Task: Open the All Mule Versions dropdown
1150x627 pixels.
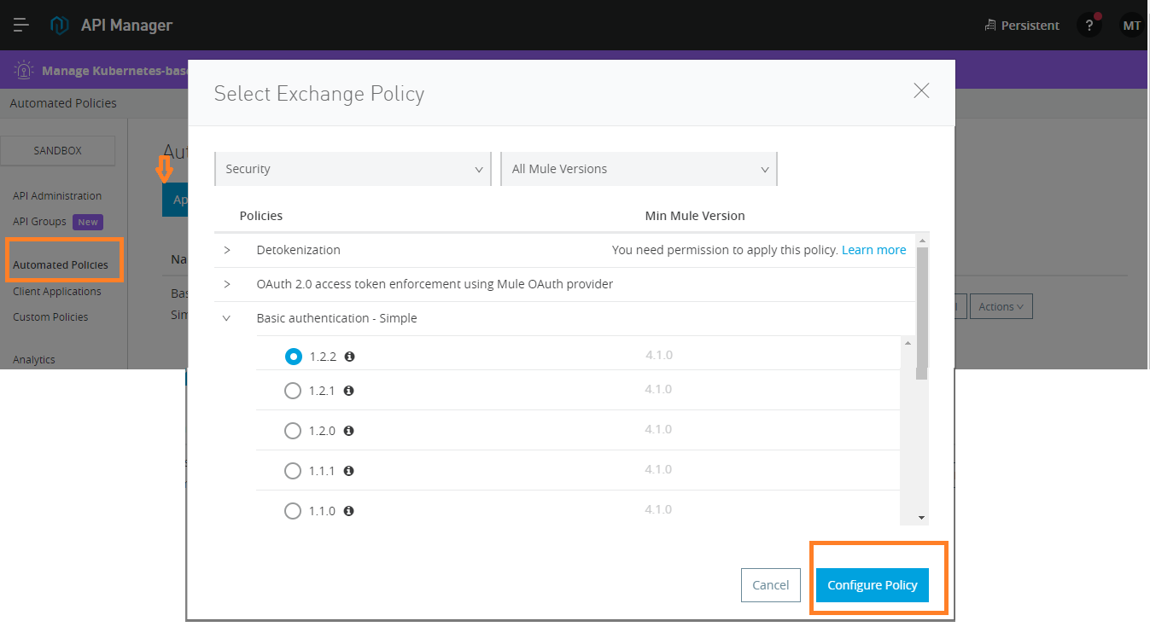Action: [639, 169]
